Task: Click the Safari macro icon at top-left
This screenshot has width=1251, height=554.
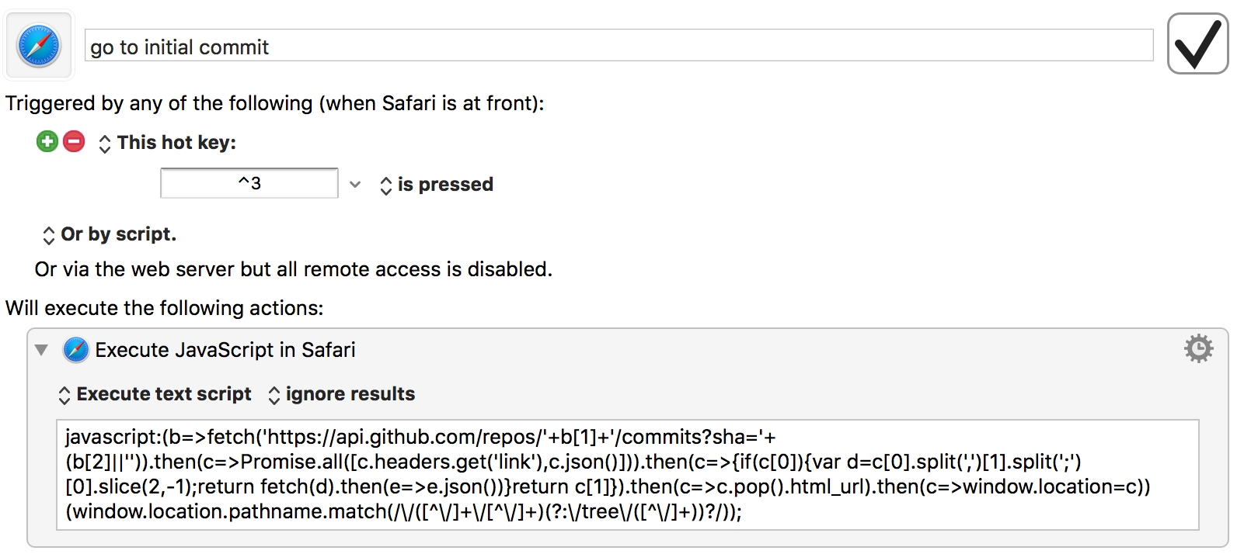Action: tap(39, 45)
